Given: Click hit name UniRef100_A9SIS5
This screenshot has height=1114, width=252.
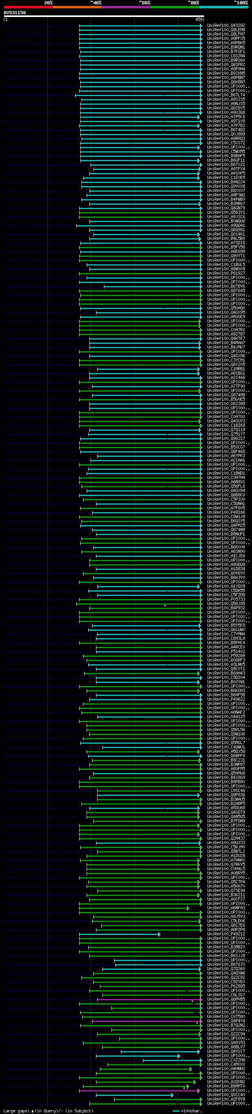Looking at the screenshot, I should click(226, 100).
